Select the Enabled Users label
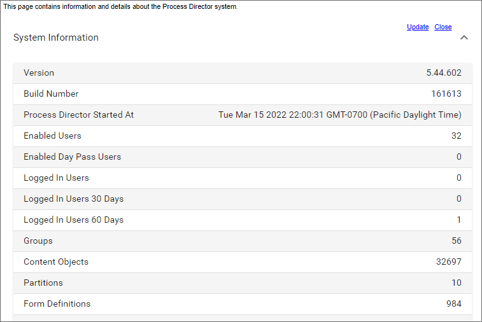Screen dimensions: 482x322 point(52,136)
